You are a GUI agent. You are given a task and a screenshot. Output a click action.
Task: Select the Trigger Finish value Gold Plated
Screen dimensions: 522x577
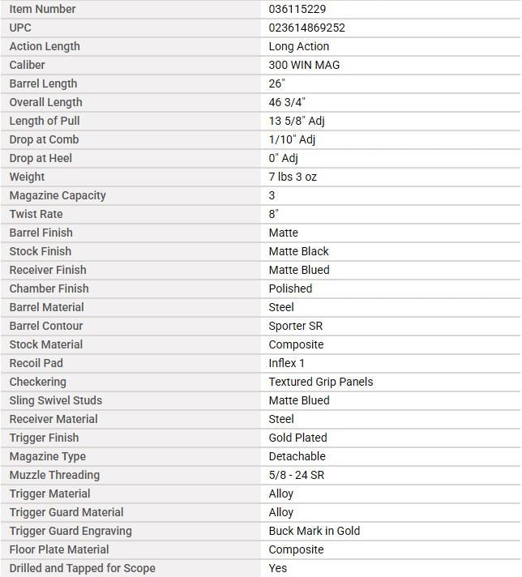(x=297, y=438)
